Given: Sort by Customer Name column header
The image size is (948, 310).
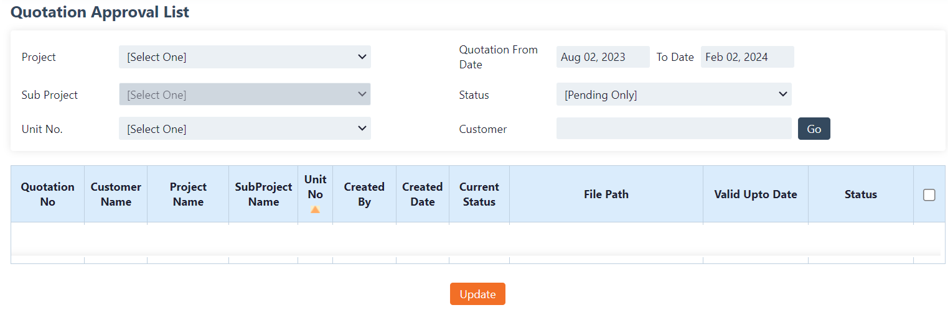Looking at the screenshot, I should coord(116,194).
